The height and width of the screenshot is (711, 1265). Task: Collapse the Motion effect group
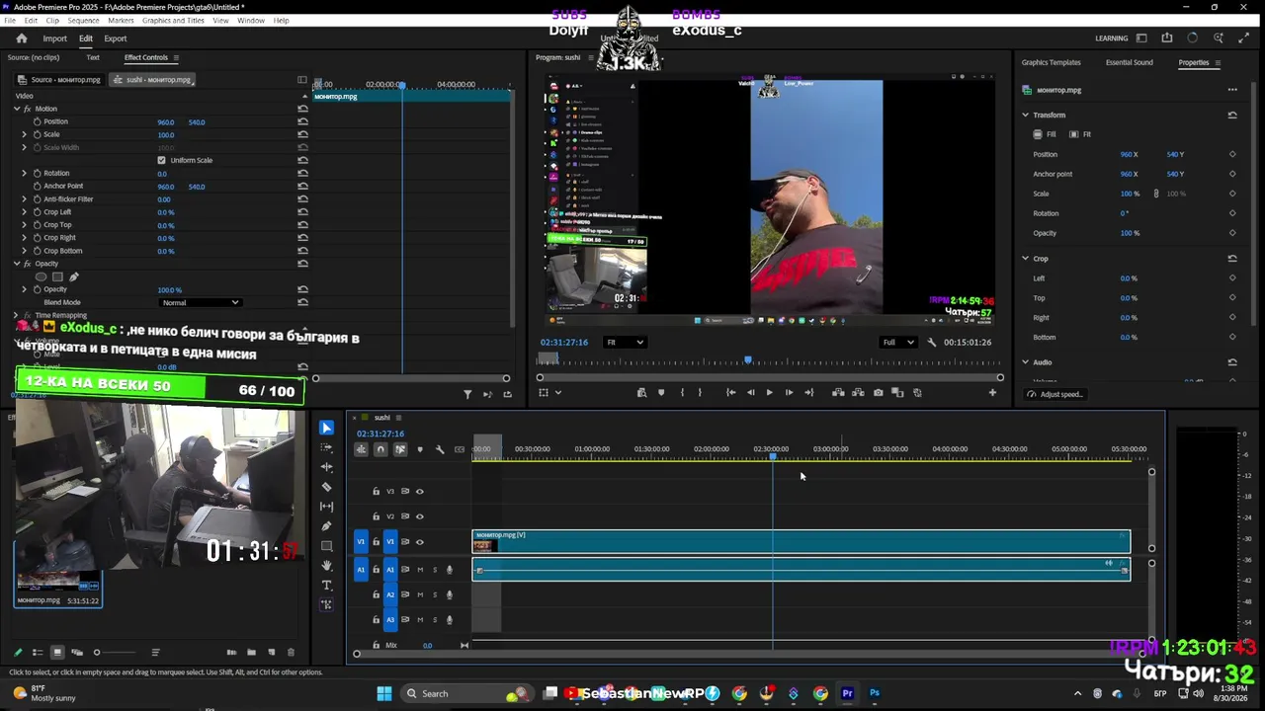click(16, 109)
